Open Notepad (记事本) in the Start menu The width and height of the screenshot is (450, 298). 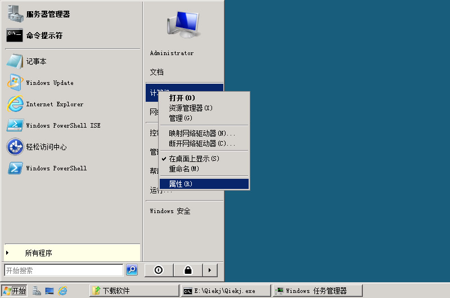tap(36, 61)
